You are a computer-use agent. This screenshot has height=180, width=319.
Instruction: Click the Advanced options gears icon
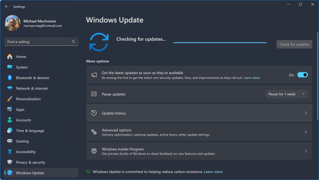pyautogui.click(x=94, y=132)
